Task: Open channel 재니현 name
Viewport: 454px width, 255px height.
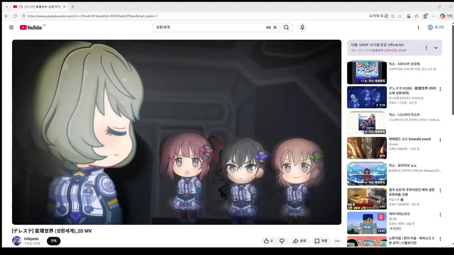Action: [x=393, y=219]
